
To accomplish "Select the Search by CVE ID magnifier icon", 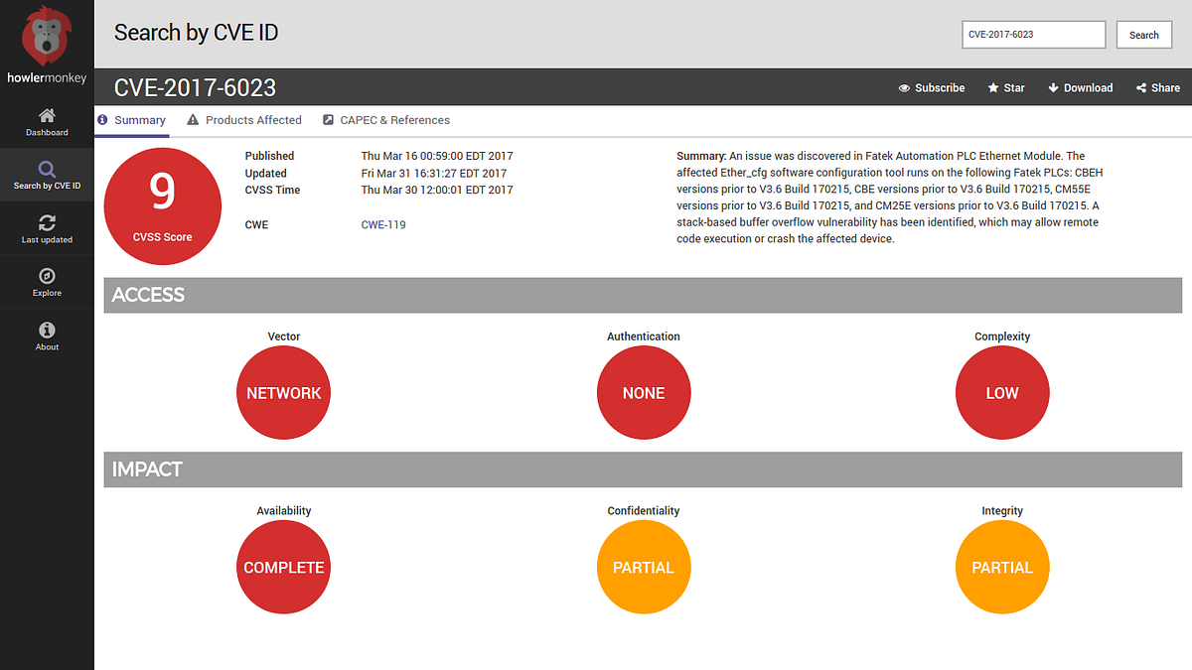I will point(47,169).
